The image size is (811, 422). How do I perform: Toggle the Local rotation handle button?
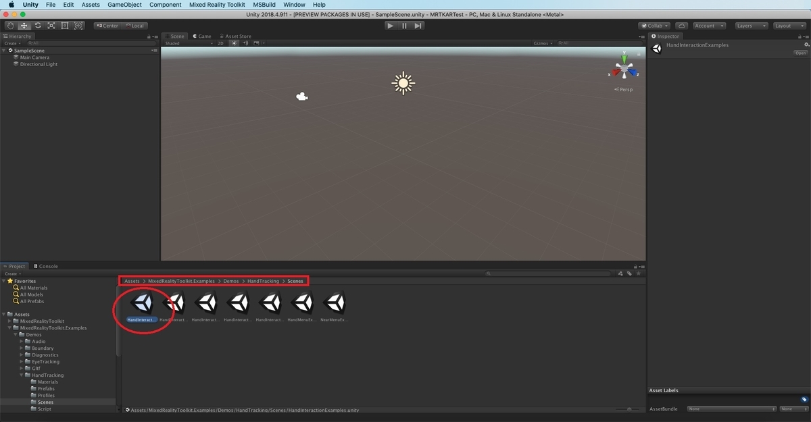point(134,26)
